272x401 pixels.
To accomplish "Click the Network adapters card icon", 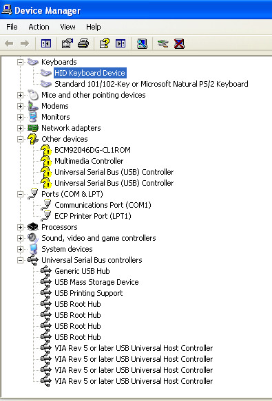I will coord(33,128).
